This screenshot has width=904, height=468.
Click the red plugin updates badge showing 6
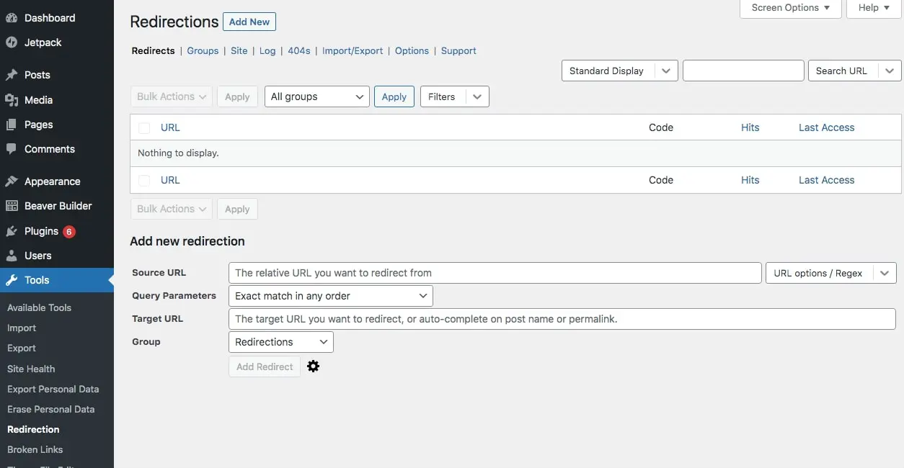coord(69,232)
